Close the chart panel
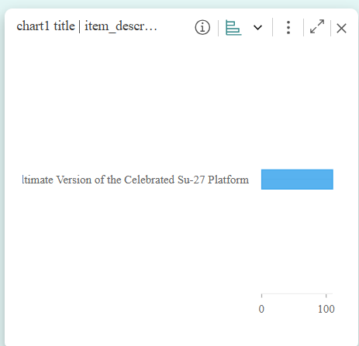359x346 pixels. 341,28
